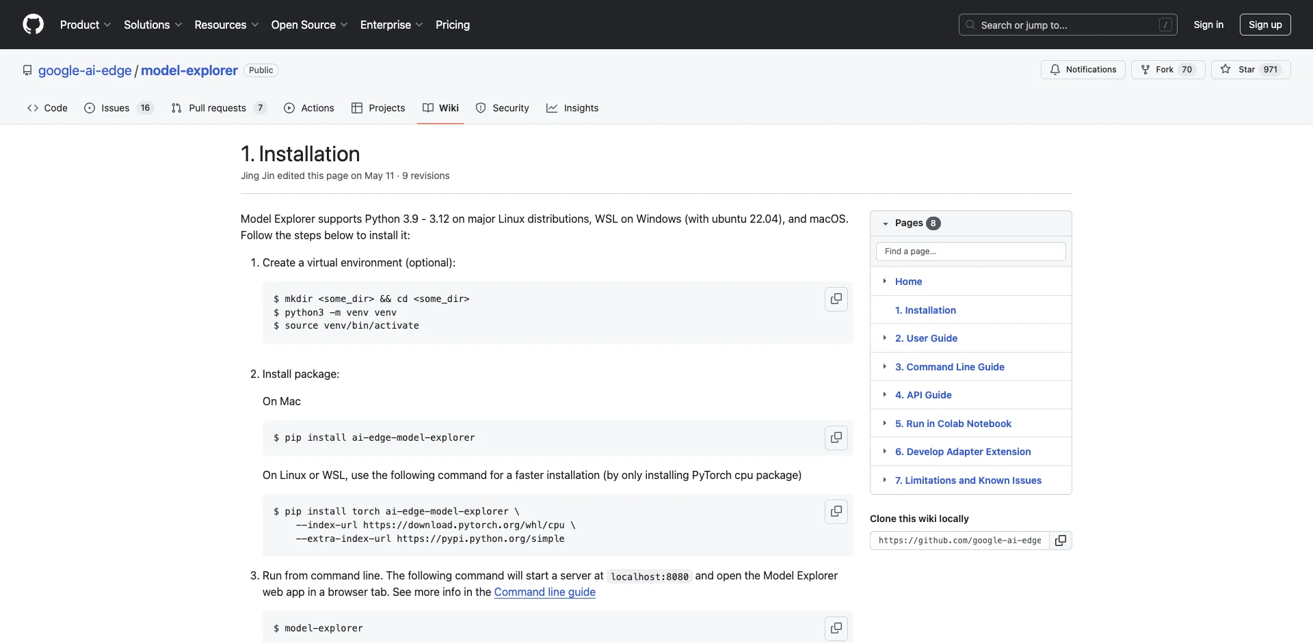The width and height of the screenshot is (1313, 643).
Task: Open the 1. Installation wiki page
Action: pyautogui.click(x=925, y=310)
